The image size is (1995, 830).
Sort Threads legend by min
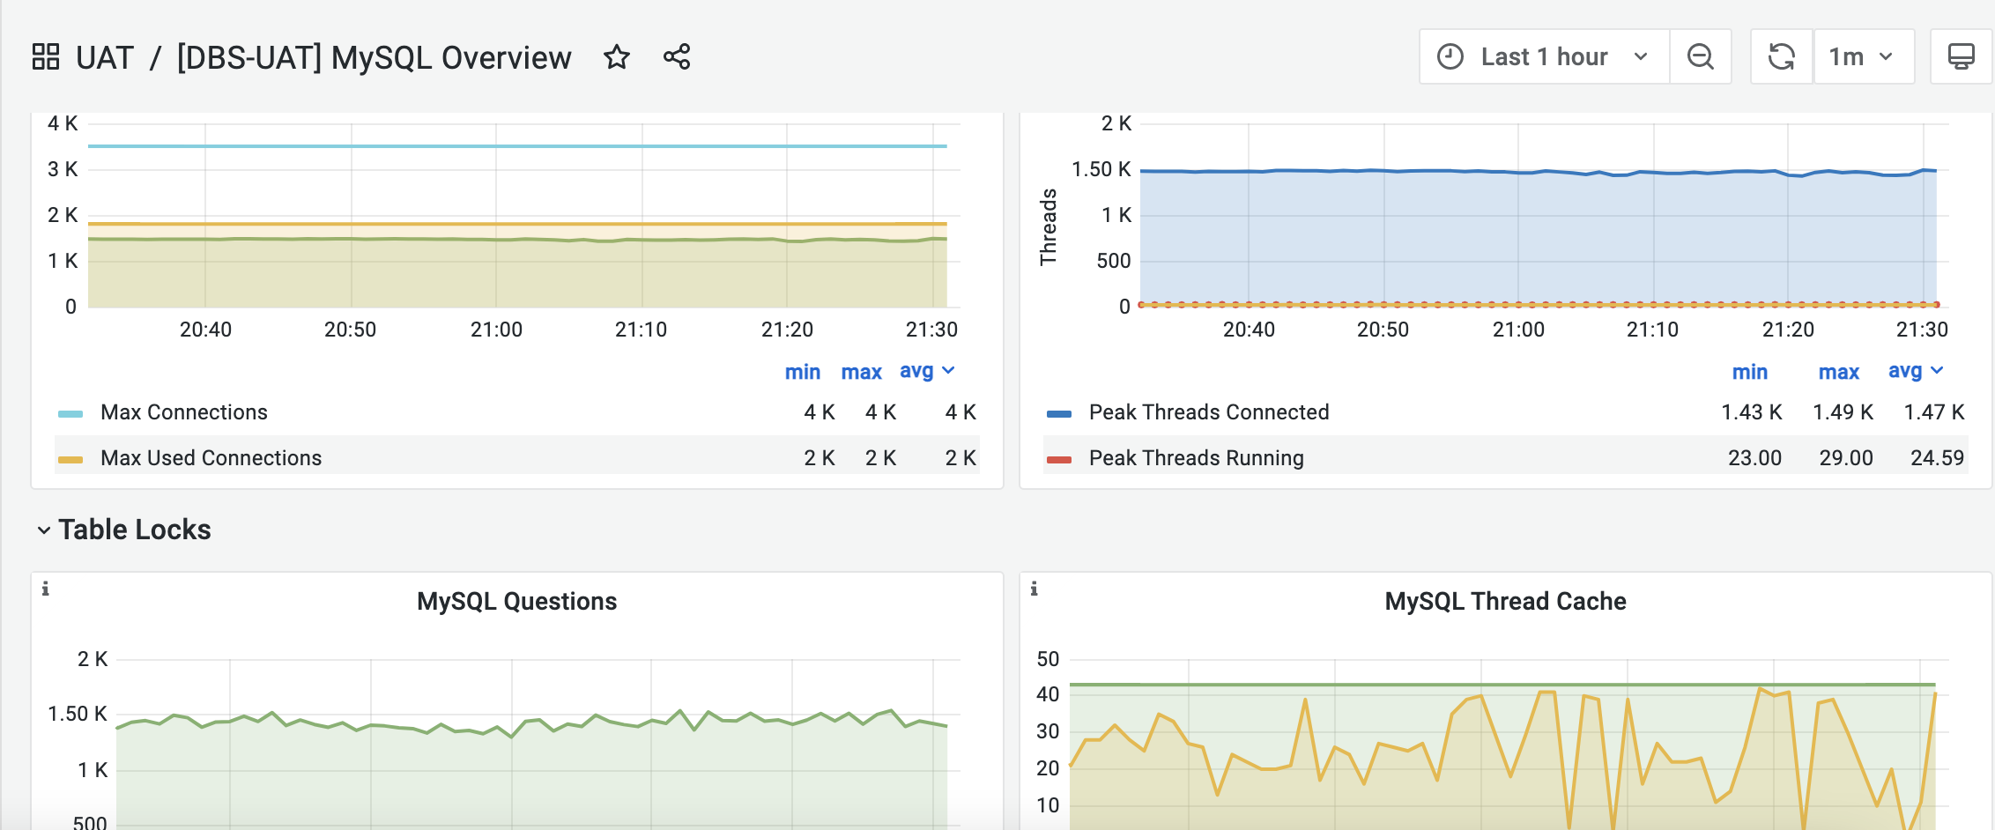pyautogui.click(x=1750, y=372)
